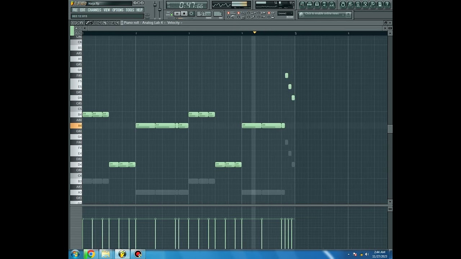The width and height of the screenshot is (461, 259).
Task: Choose the Select marquee tool
Action: click(108, 23)
